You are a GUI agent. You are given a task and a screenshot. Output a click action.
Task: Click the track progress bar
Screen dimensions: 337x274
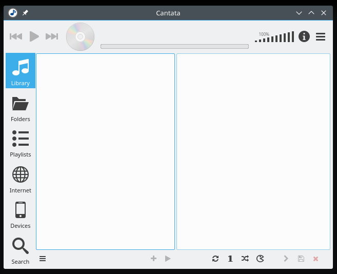tap(174, 46)
